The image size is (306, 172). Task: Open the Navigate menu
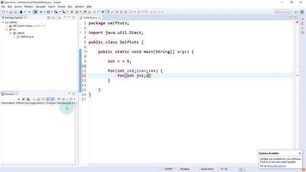click(x=41, y=7)
